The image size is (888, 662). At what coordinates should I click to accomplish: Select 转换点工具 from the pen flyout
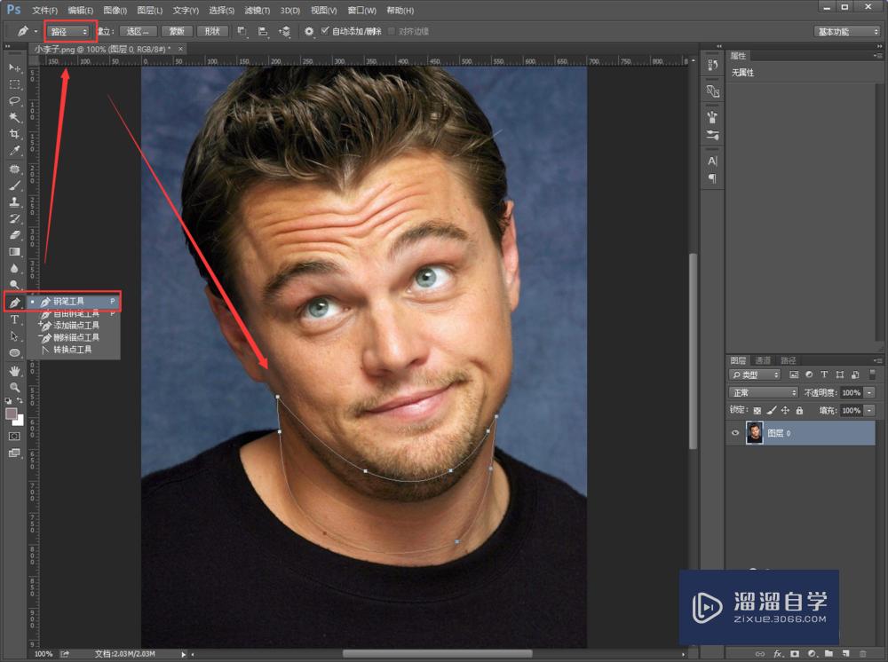click(x=72, y=350)
